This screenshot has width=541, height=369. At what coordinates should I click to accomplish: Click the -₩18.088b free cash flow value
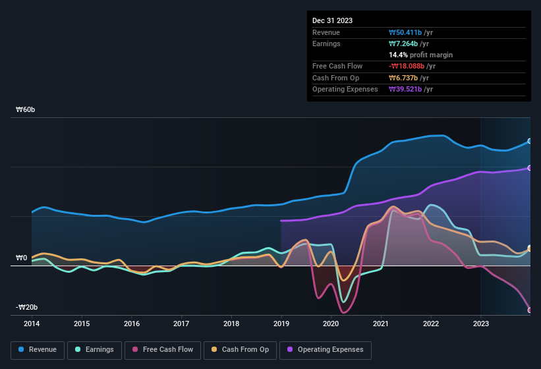(x=407, y=66)
